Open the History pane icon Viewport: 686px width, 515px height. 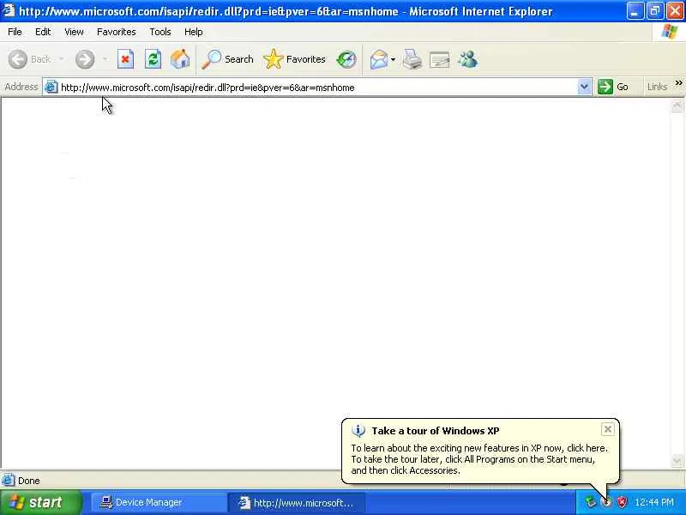click(x=346, y=59)
